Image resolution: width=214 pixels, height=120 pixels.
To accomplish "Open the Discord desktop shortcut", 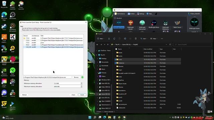I will [x=4, y=93].
